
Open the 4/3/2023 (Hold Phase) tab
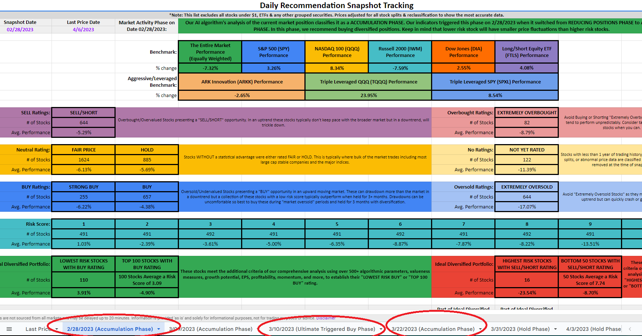click(593, 329)
